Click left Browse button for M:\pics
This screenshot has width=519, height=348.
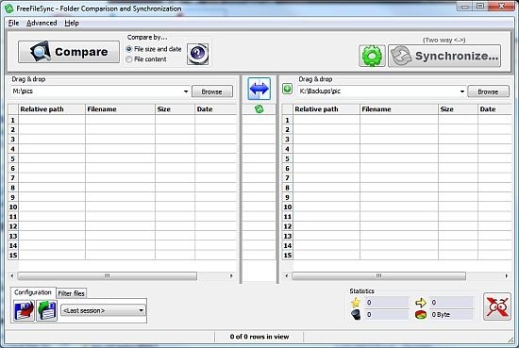click(x=211, y=91)
